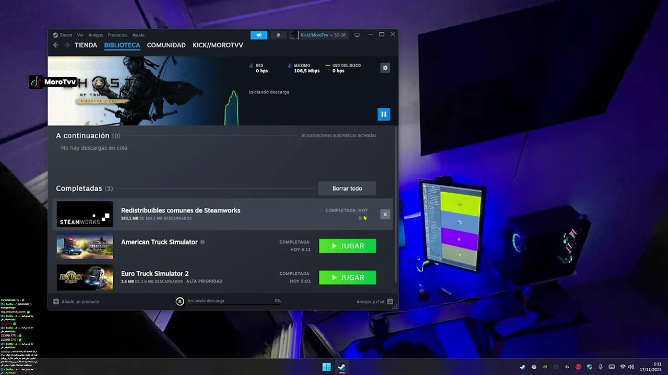Open the Steam notifications bell
The height and width of the screenshot is (375, 668).
click(278, 35)
